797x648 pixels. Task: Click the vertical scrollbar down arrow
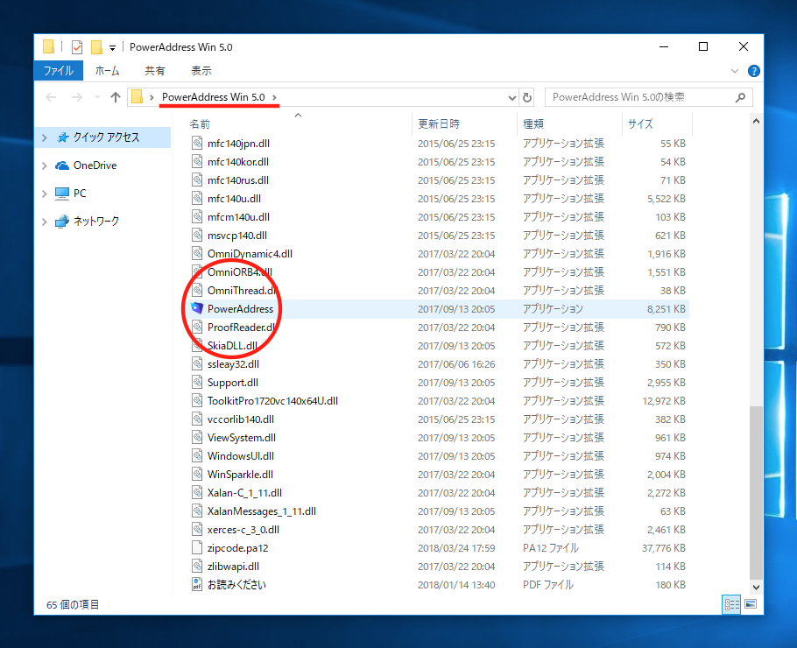pos(756,587)
